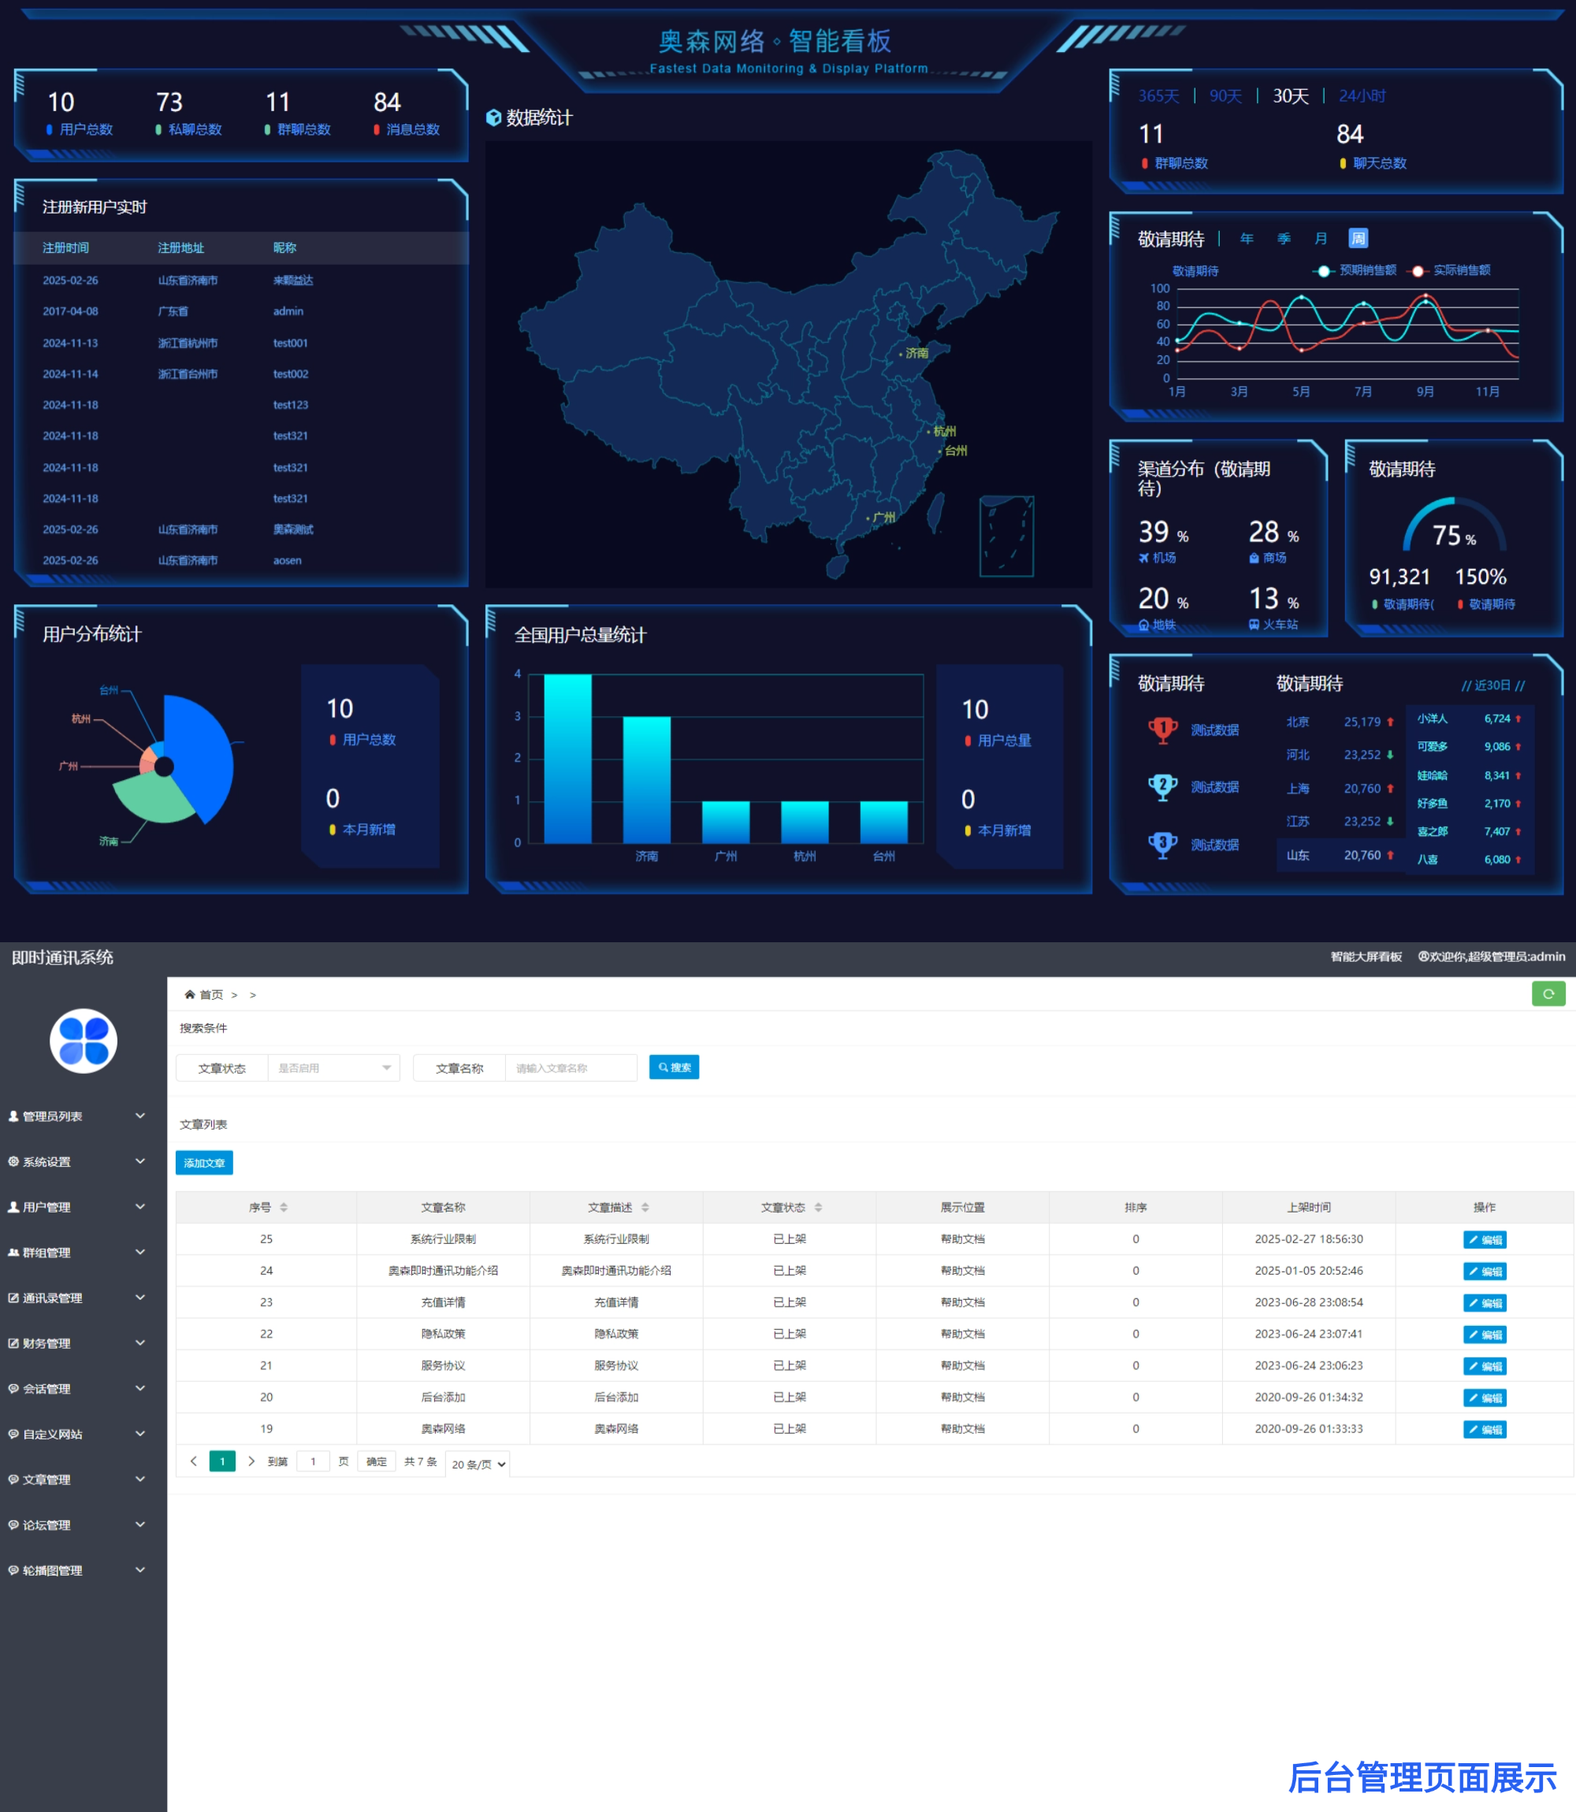Click the blue pie chart slice
Image resolution: width=1576 pixels, height=1812 pixels.
point(204,756)
